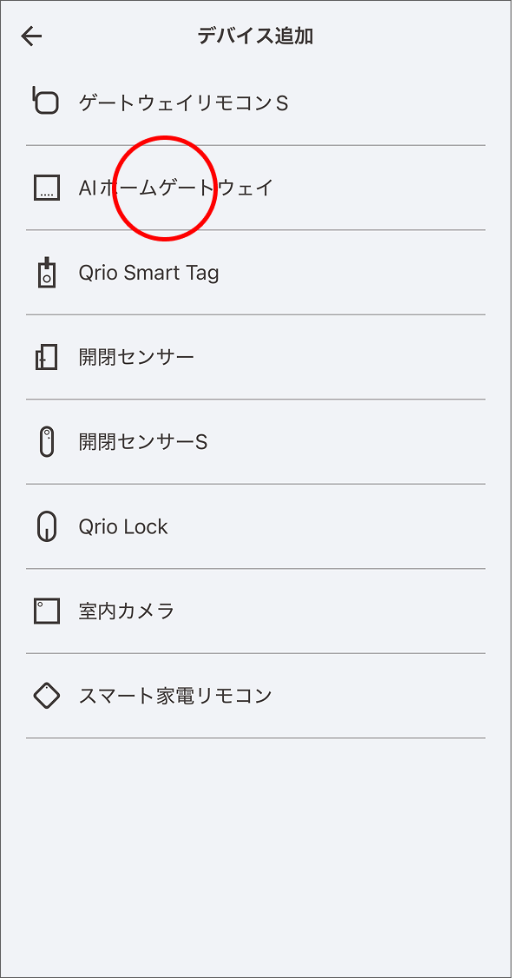Click the Qrio Smart Tag tag icon
This screenshot has width=512, height=978.
click(x=45, y=272)
